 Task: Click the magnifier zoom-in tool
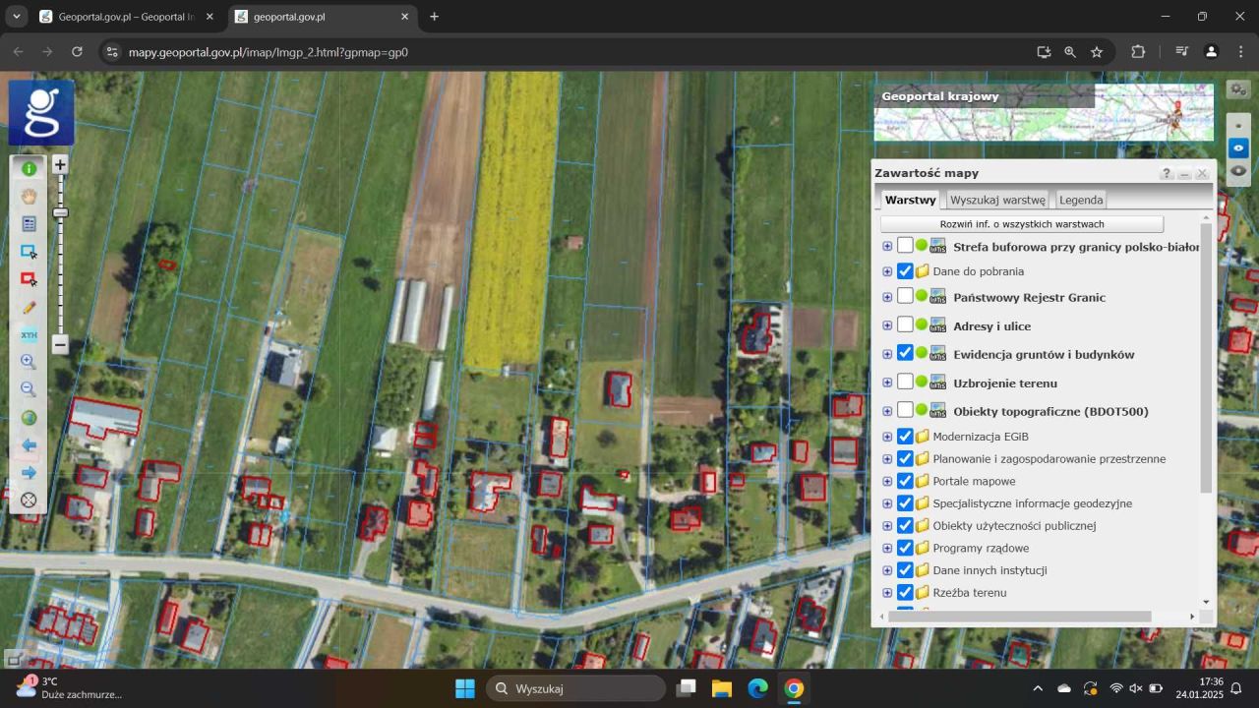[x=29, y=362]
